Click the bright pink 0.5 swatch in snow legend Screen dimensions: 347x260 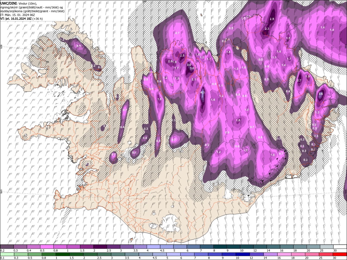[47, 246]
